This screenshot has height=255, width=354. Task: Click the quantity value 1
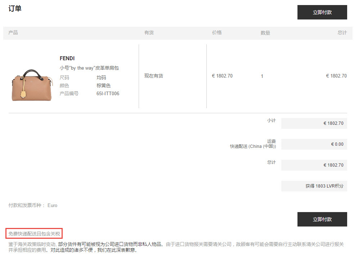[x=262, y=76]
